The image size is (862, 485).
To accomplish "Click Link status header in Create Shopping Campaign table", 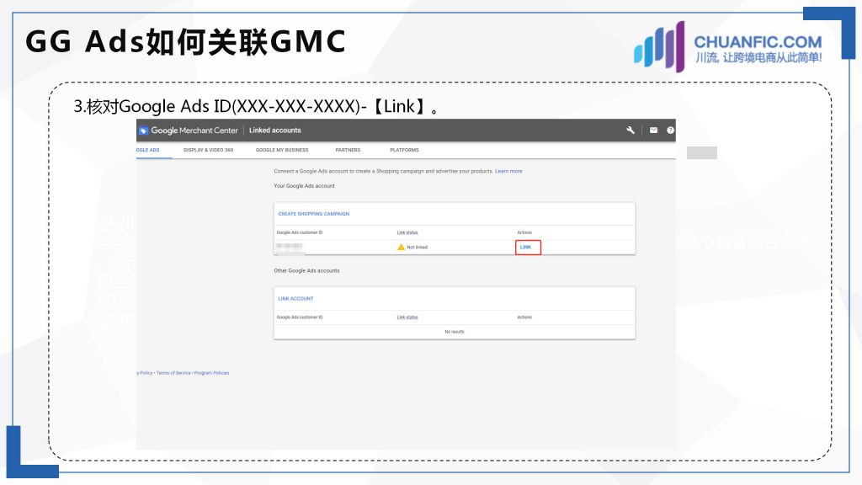I will click(x=407, y=232).
